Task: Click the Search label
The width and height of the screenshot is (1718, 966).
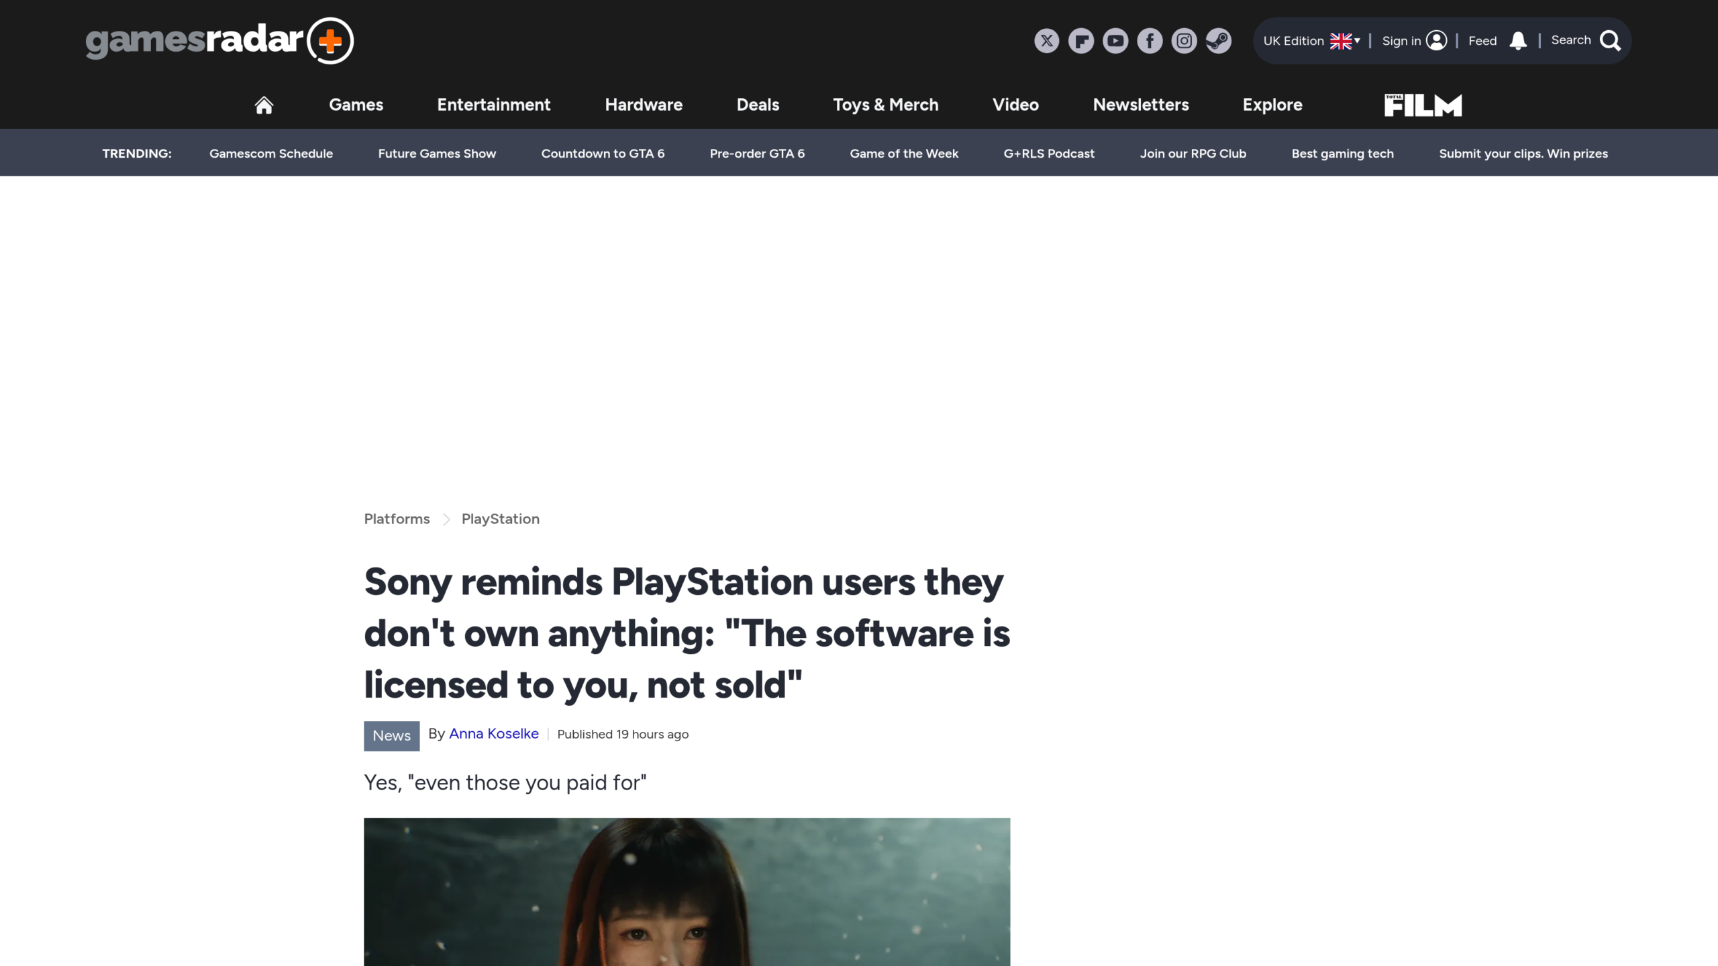Action: click(1571, 40)
